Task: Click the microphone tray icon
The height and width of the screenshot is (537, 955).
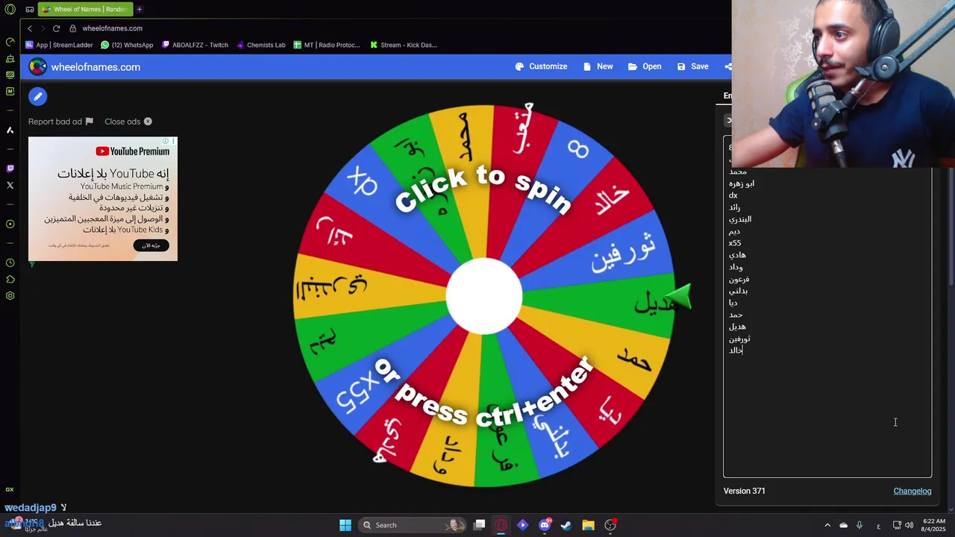Action: click(x=859, y=525)
